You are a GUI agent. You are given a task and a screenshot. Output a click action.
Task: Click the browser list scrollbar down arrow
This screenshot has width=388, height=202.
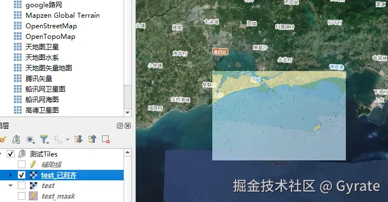click(127, 113)
